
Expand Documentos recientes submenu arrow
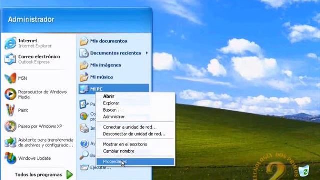pos(147,53)
